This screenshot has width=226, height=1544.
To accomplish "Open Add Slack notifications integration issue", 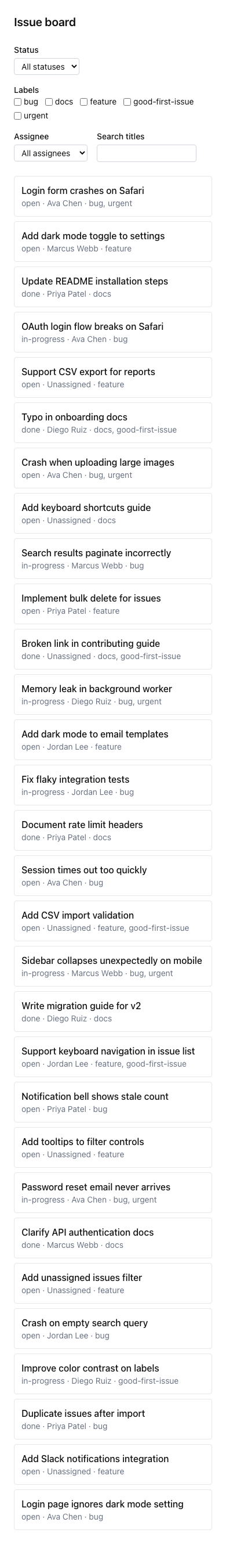I will pos(113,1464).
